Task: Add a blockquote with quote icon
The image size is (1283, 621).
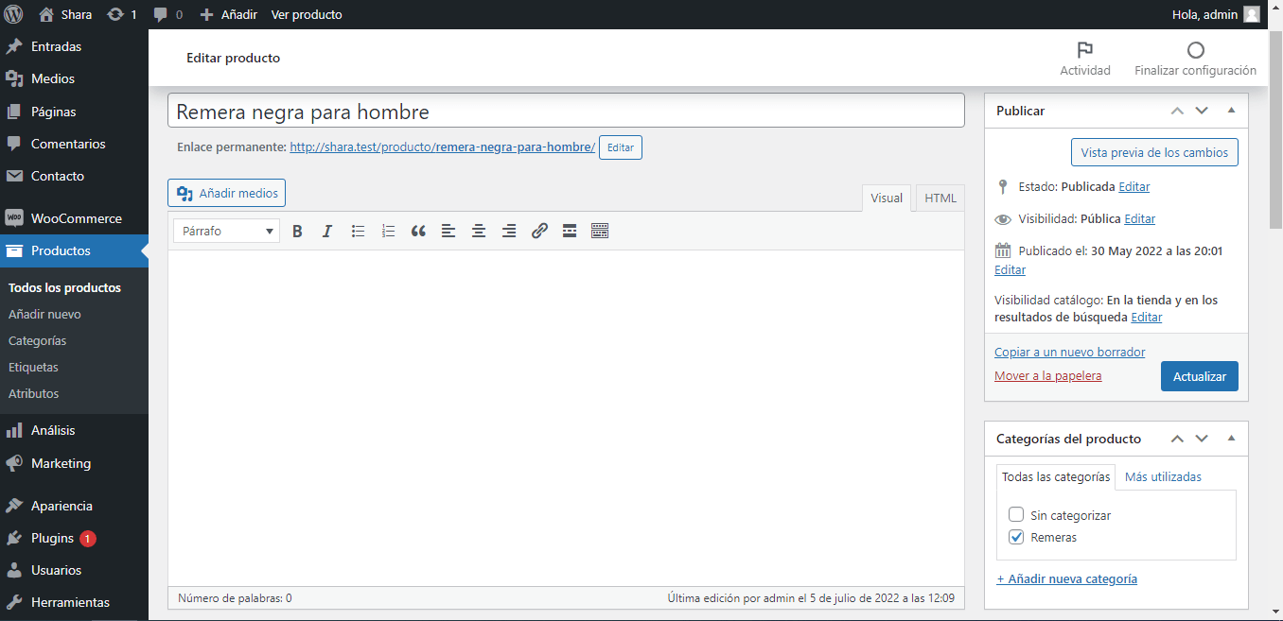Action: 418,231
